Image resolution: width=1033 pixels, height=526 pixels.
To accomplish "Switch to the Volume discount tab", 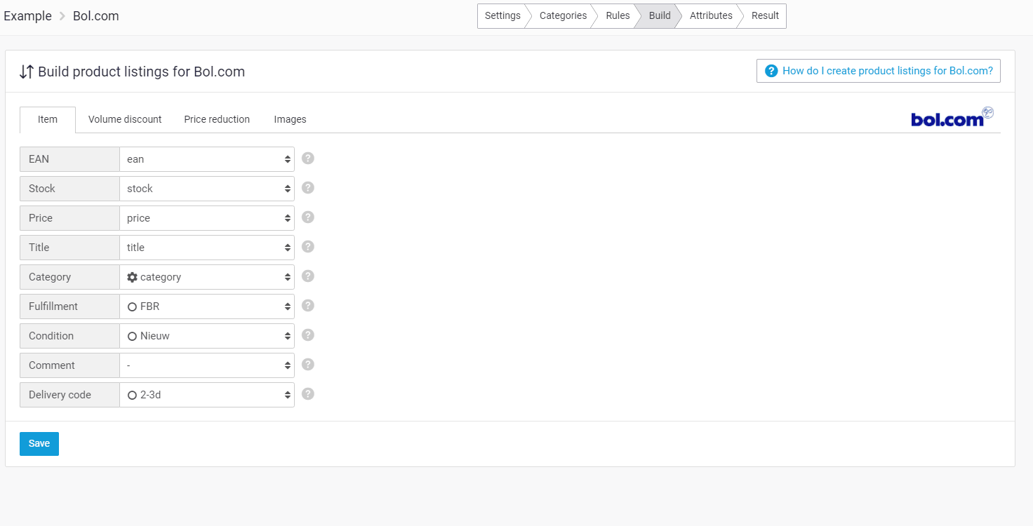I will [x=125, y=119].
